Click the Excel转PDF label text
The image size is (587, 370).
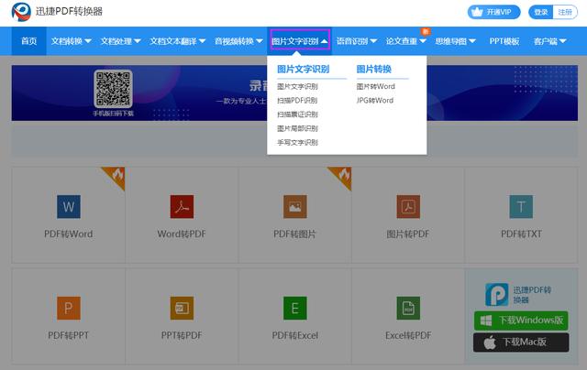[408, 335]
